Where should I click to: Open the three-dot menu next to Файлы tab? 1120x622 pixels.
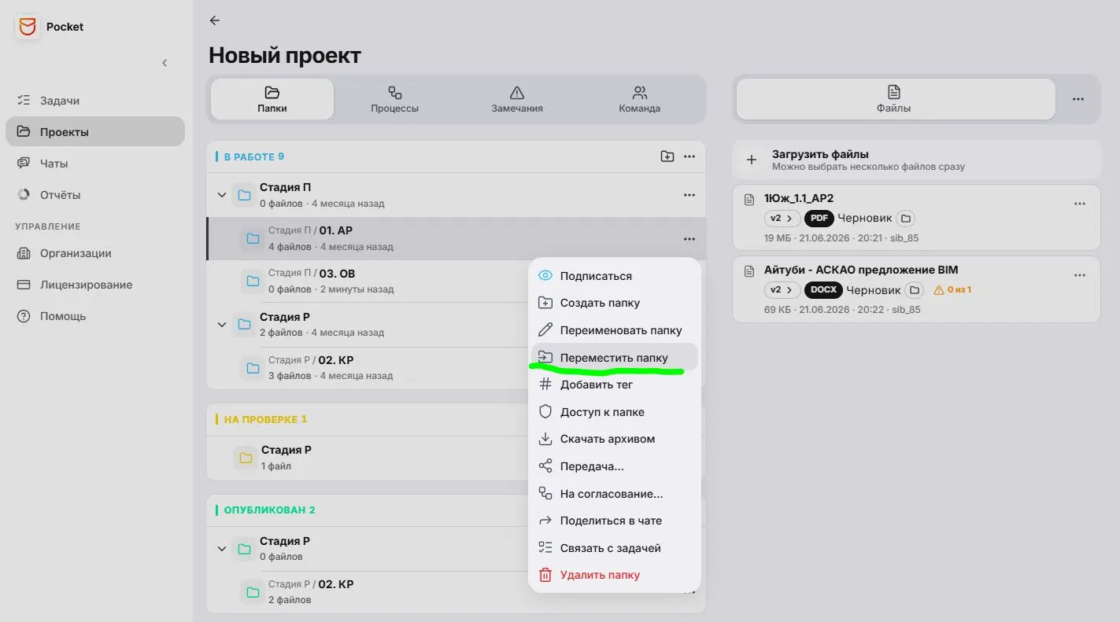coord(1078,99)
